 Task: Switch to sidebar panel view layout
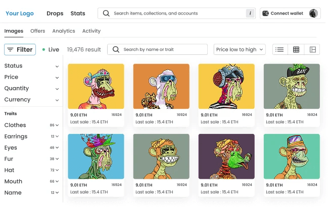312,49
